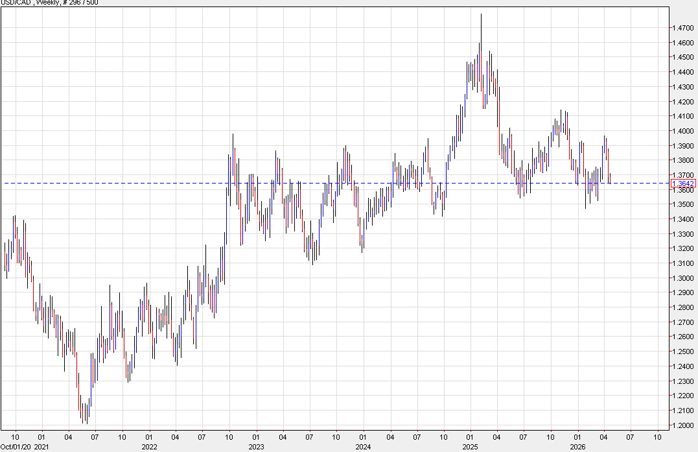This screenshot has width=698, height=452.
Task: Select the 1.3642 current price tag
Action: (682, 184)
